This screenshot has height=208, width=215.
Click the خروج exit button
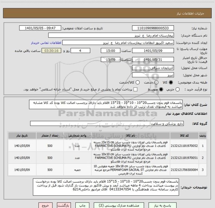pos(46,205)
